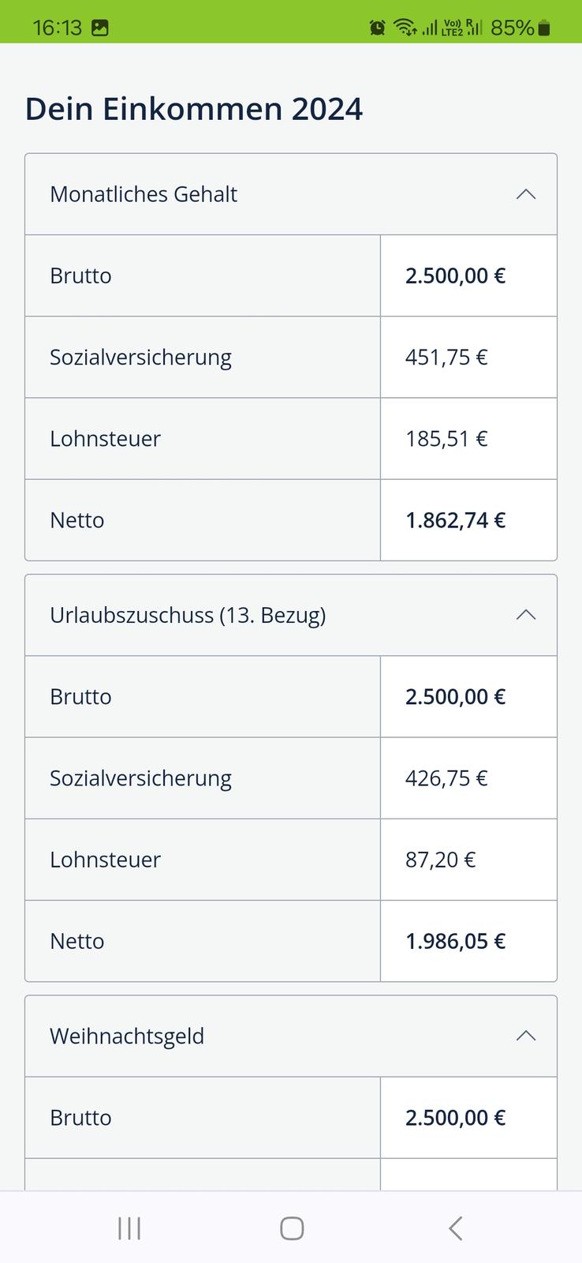The image size is (582, 1263).
Task: Tap the image notification icon
Action: [x=100, y=28]
